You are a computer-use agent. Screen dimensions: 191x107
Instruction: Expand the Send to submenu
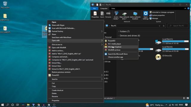(x=76, y=79)
